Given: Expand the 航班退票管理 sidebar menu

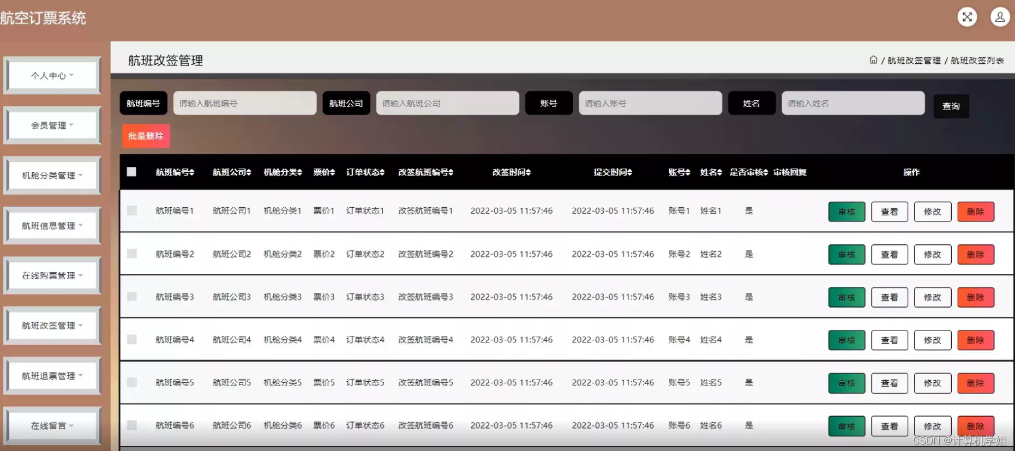Looking at the screenshot, I should coord(52,376).
